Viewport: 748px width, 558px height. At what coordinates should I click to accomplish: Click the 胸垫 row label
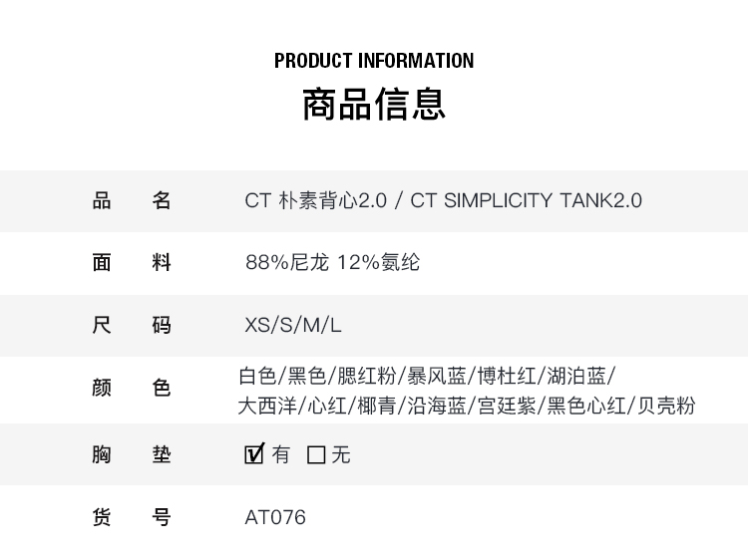click(x=132, y=455)
